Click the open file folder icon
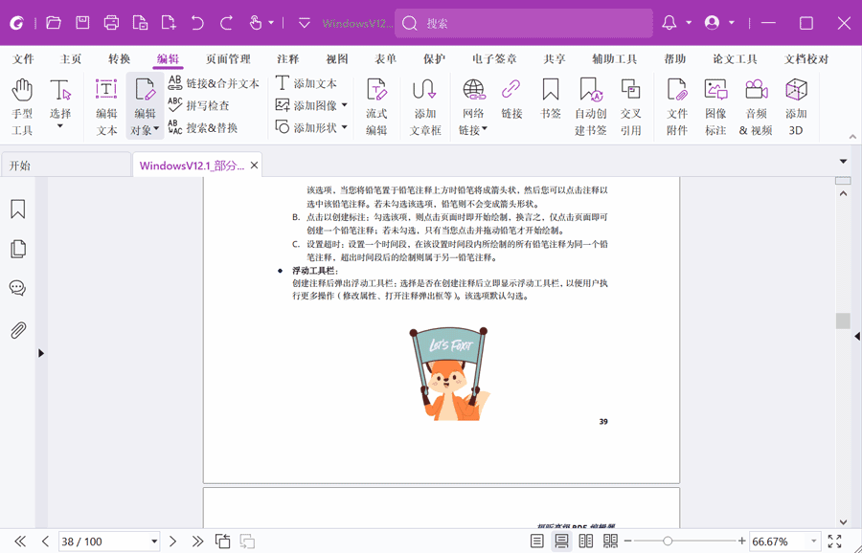Viewport: 862px width, 553px height. [x=54, y=23]
